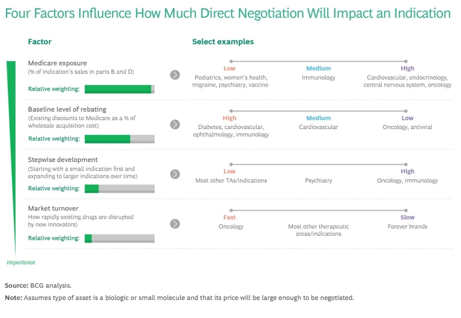Click the Market turnover relative weighting bar

(x=119, y=238)
